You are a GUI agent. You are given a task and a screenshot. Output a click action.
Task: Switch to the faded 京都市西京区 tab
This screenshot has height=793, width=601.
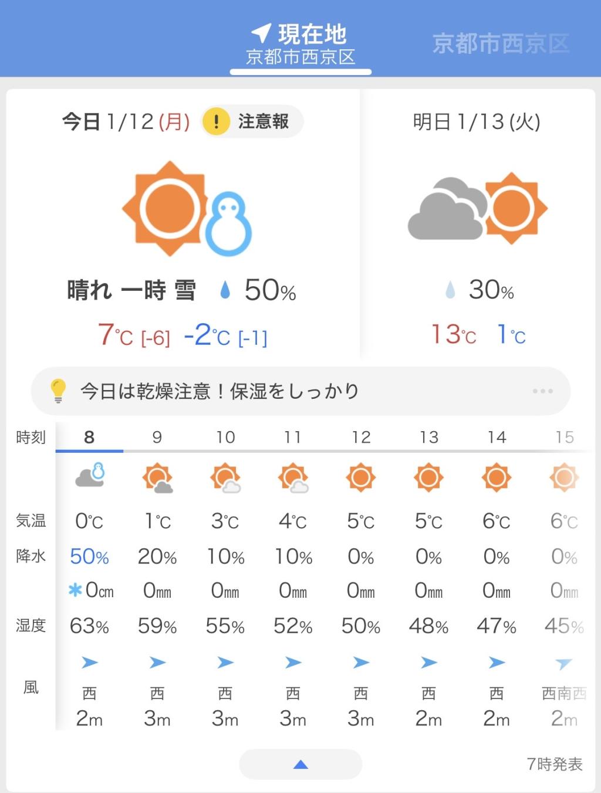tap(501, 44)
